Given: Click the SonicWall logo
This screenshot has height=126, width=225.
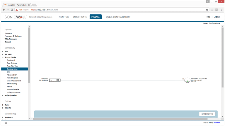Looking at the screenshot, I should pyautogui.click(x=16, y=17).
